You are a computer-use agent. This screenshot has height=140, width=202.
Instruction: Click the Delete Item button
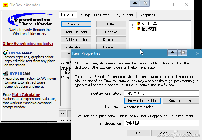pyautogui.click(x=111, y=40)
